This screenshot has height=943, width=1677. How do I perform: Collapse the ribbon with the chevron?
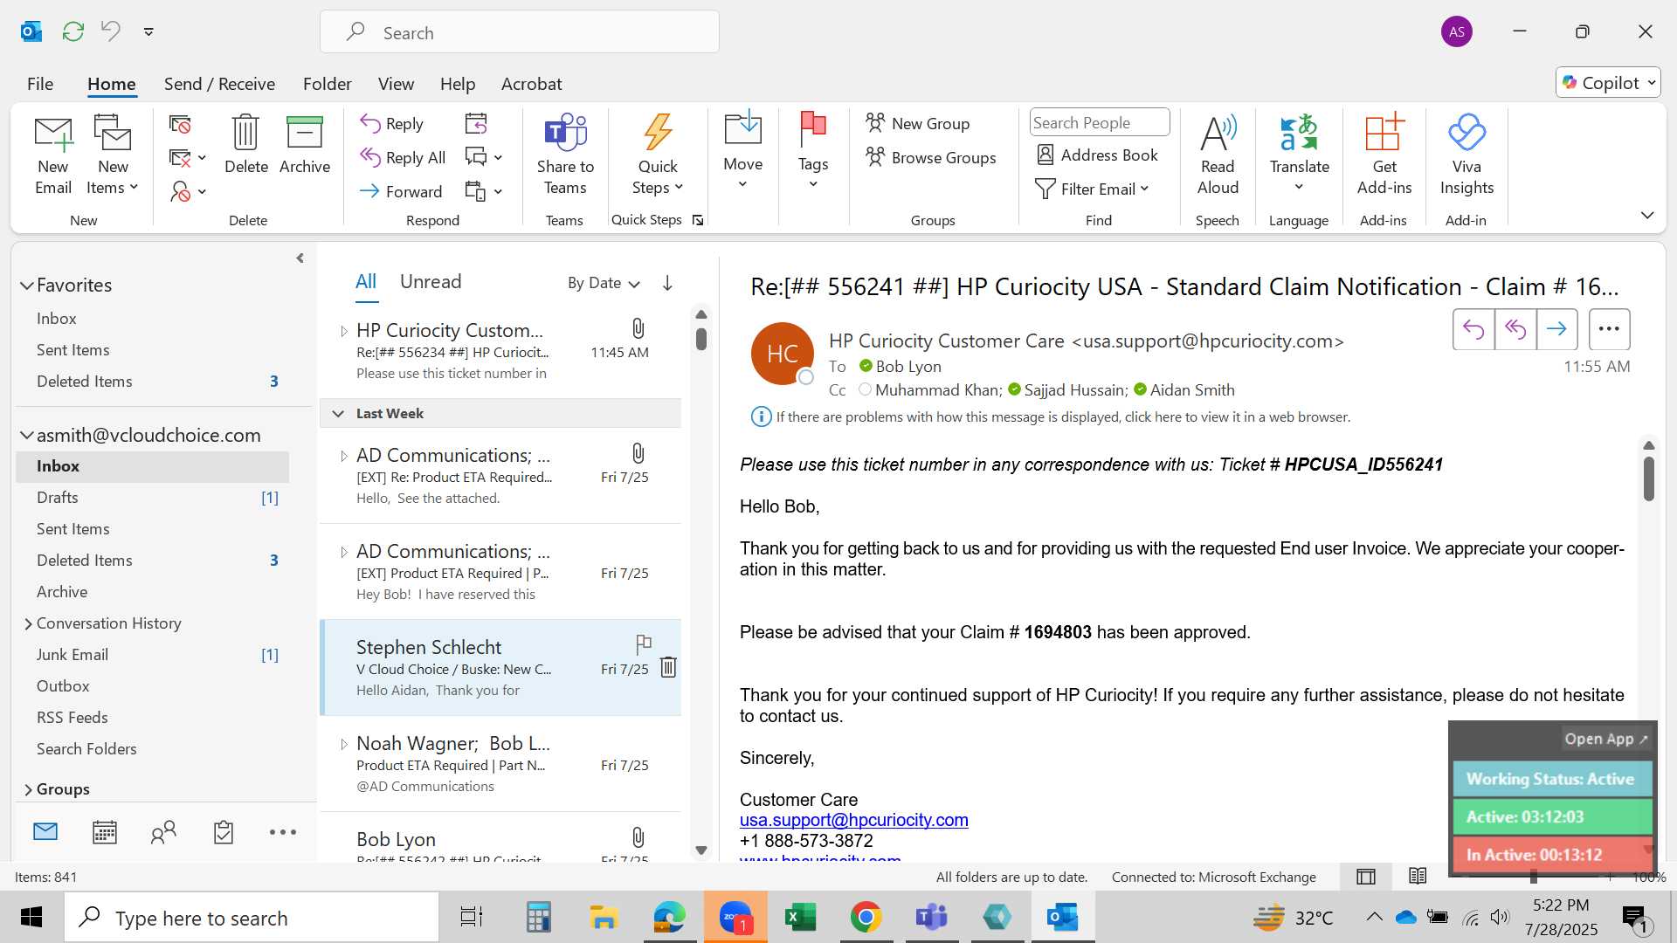point(1647,215)
